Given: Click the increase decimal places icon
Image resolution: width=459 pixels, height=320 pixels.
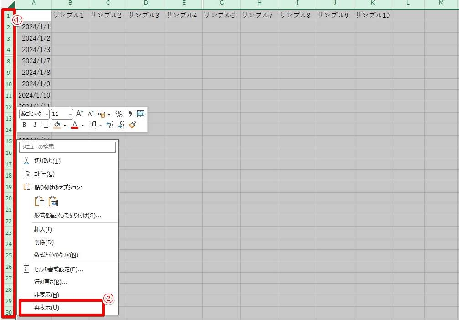Looking at the screenshot, I should pyautogui.click(x=110, y=125).
